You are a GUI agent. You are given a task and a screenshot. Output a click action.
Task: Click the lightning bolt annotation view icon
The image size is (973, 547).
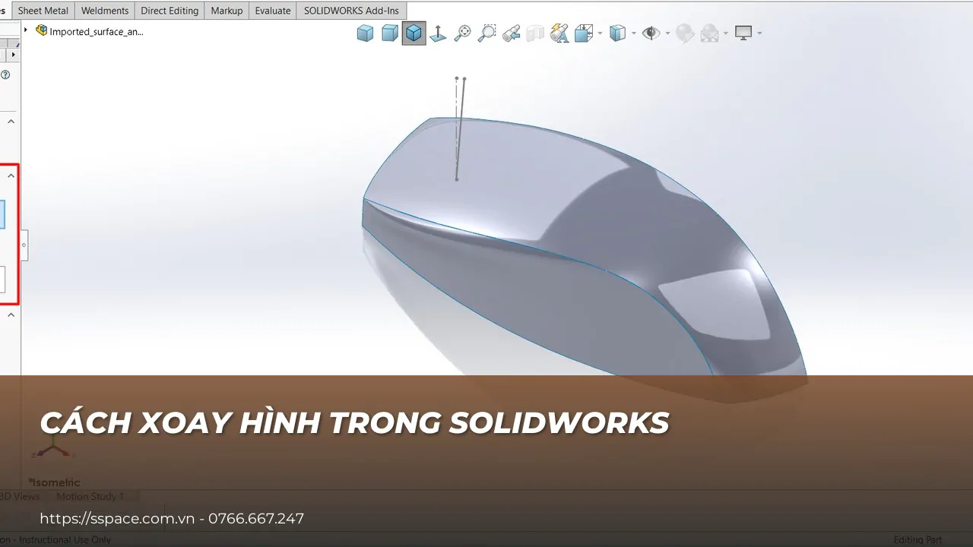point(559,33)
